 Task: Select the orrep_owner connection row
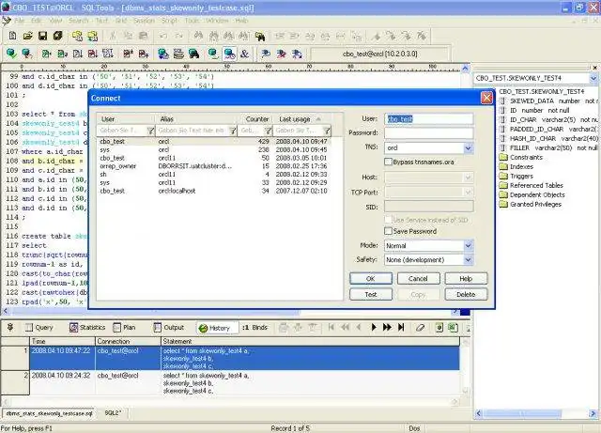(x=213, y=166)
